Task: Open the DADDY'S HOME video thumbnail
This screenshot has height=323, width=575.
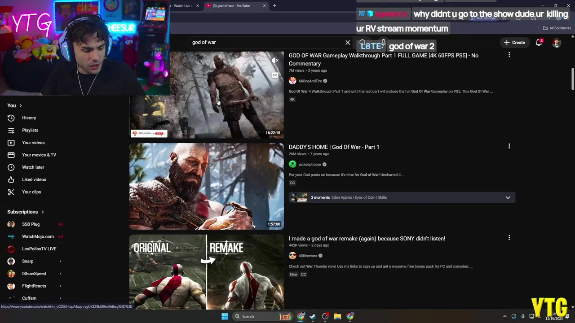Action: point(207,186)
